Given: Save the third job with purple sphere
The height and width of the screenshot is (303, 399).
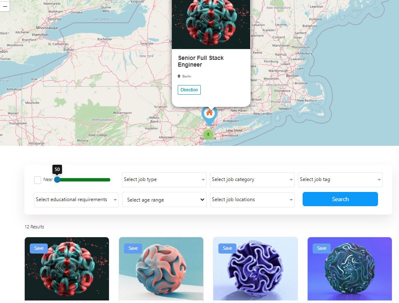Looking at the screenshot, I should 227,248.
